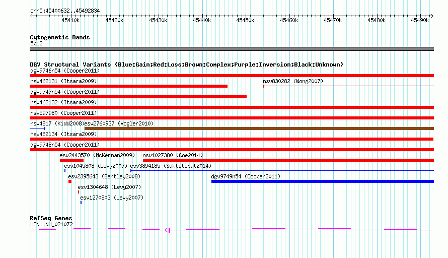
Task: Select the nsv1027380 (Coe2014) red bar
Action: [x=288, y=160]
